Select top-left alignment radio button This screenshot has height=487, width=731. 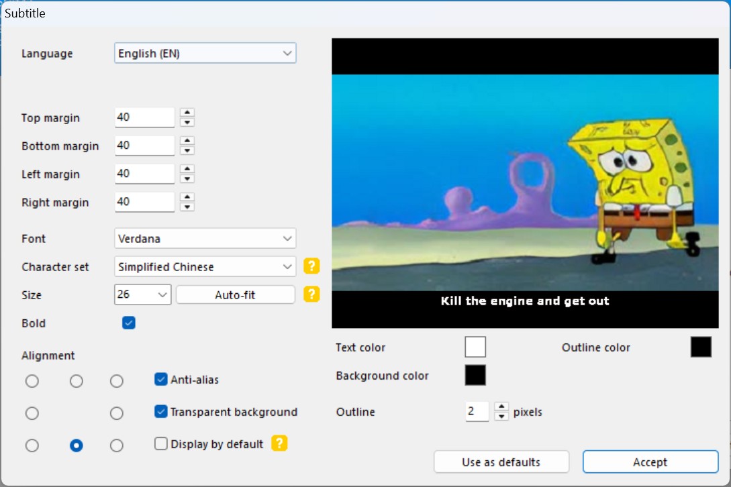pos(32,381)
